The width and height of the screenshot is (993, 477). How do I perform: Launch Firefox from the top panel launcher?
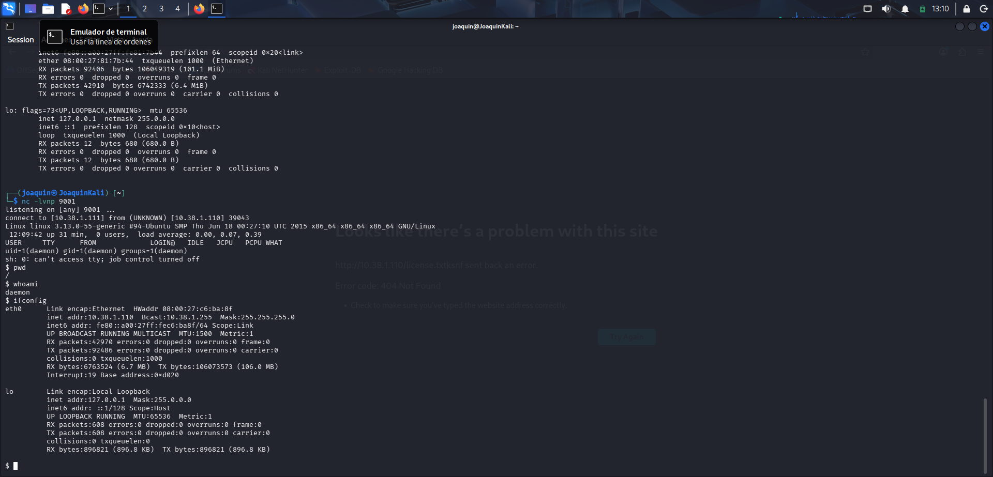click(83, 8)
